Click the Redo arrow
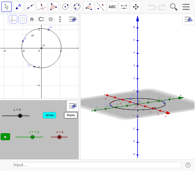 [162, 7]
